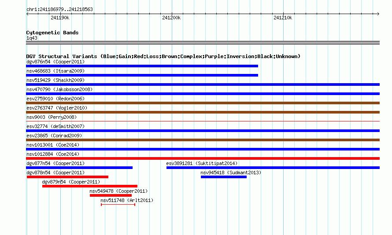Click the blue bar under nsv1013001

click(x=203, y=149)
